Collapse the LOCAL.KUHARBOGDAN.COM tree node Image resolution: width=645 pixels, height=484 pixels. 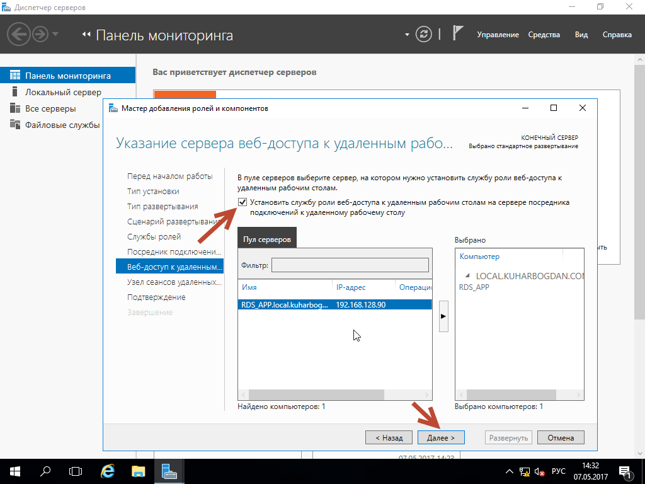(467, 276)
